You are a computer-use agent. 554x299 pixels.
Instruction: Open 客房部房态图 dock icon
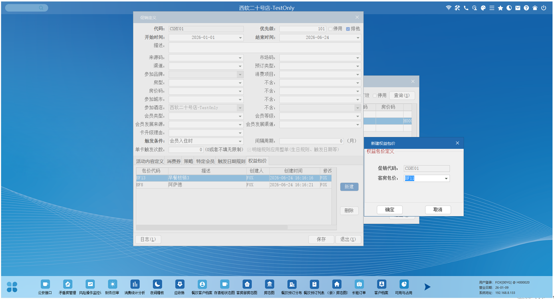tap(247, 284)
